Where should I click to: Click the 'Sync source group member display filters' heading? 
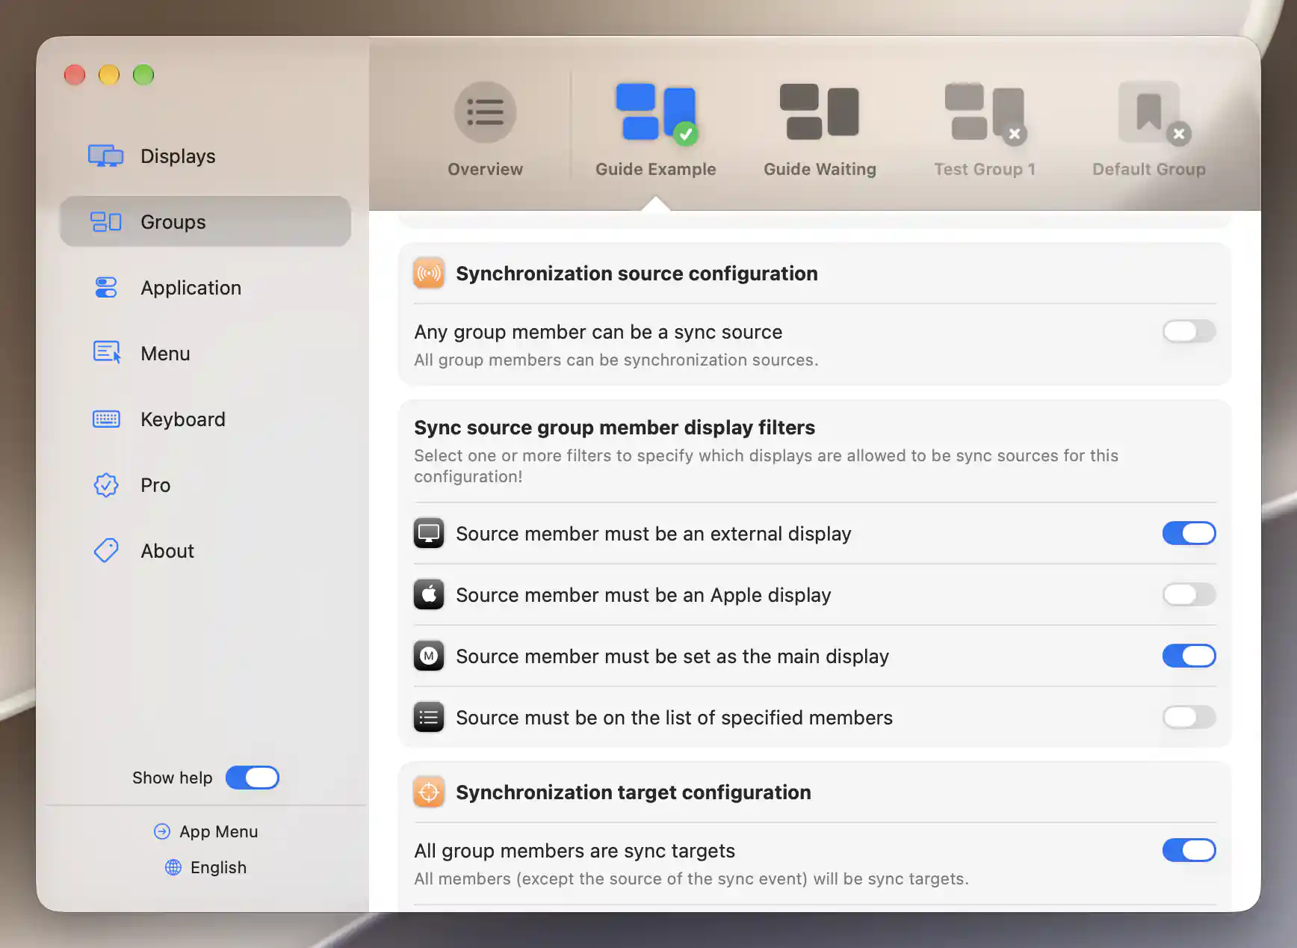point(614,428)
